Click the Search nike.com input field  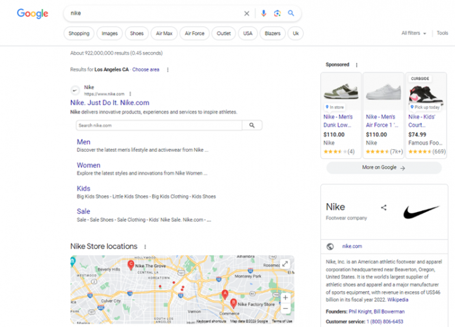click(x=159, y=125)
